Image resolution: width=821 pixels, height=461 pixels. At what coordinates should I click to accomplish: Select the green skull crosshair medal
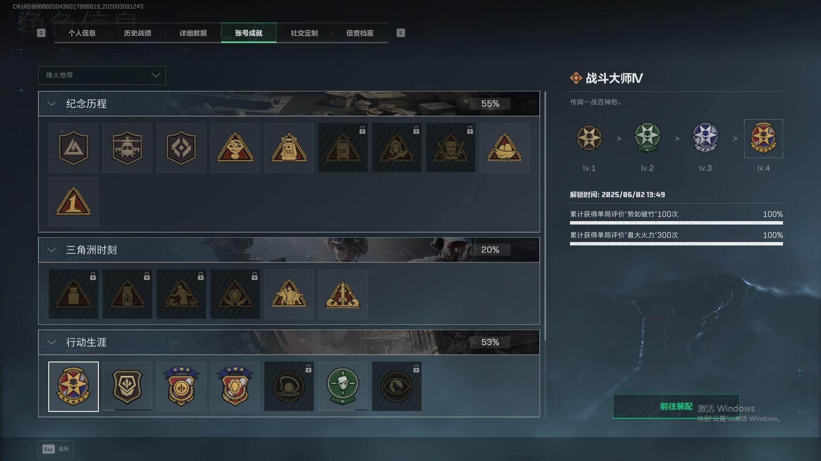[x=343, y=386]
